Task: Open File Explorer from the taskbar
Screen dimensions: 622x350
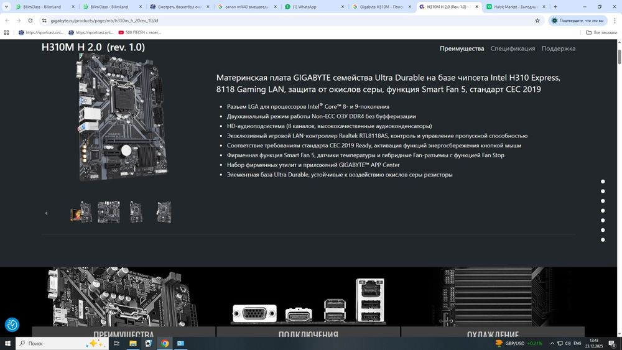Action: click(133, 343)
